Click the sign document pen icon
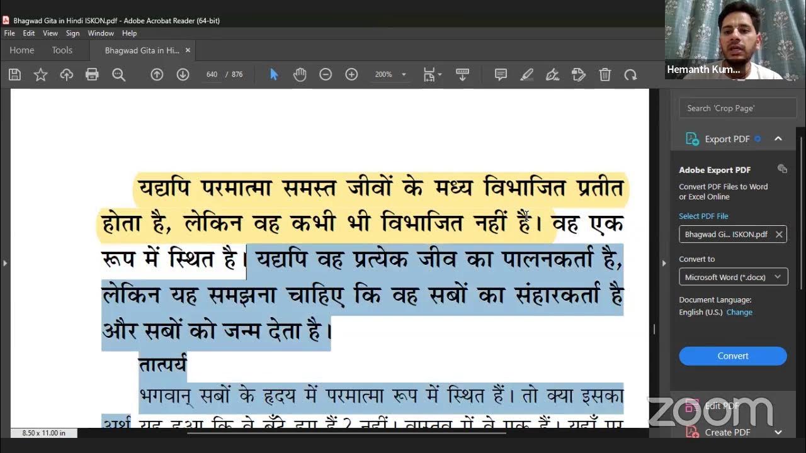The height and width of the screenshot is (453, 806). tap(553, 75)
